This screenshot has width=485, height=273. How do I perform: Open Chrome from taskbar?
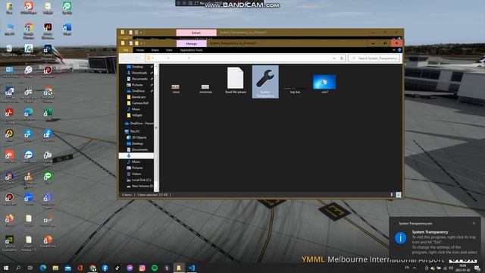point(92,268)
